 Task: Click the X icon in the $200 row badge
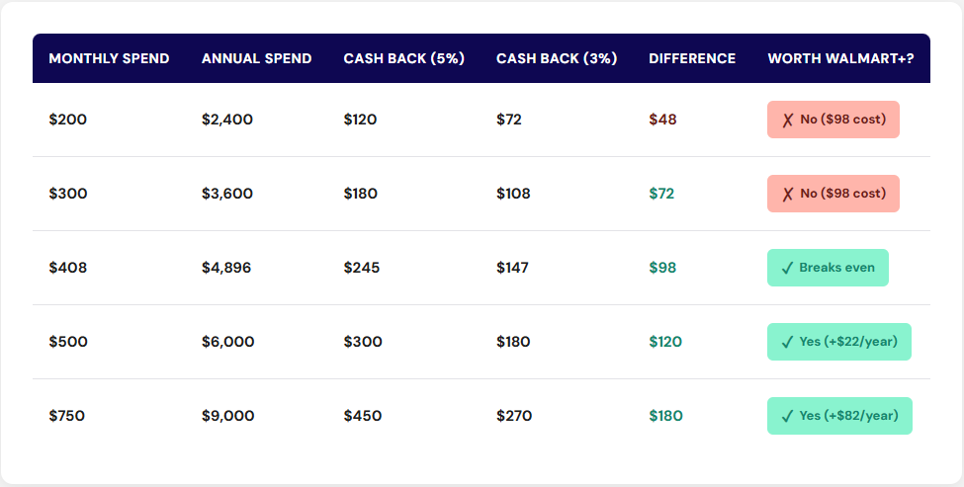point(788,120)
